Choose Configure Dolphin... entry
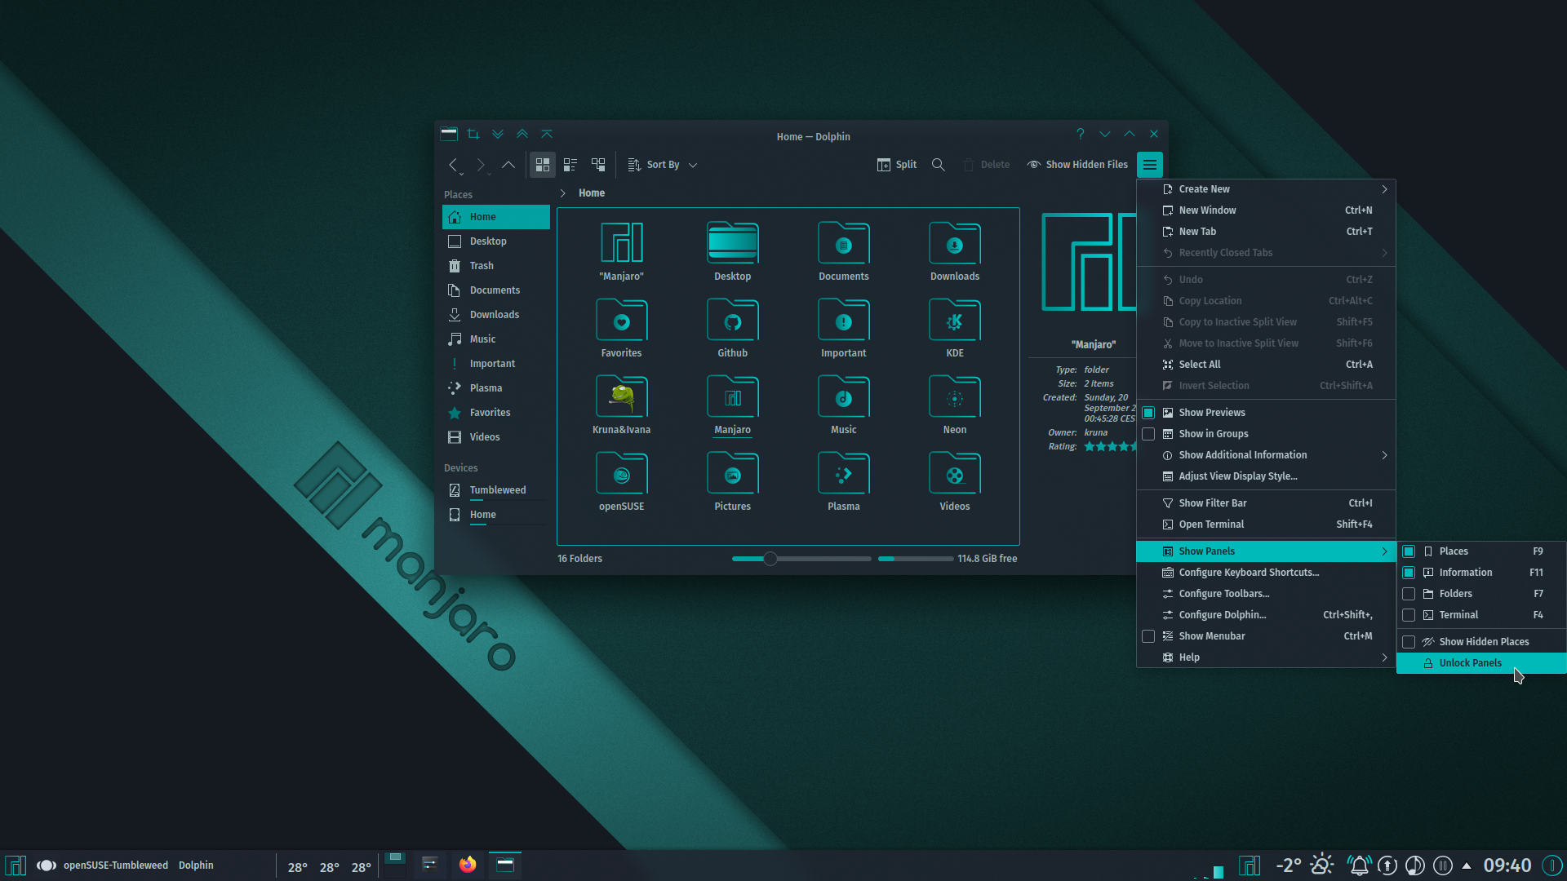This screenshot has height=881, width=1567. (x=1266, y=615)
